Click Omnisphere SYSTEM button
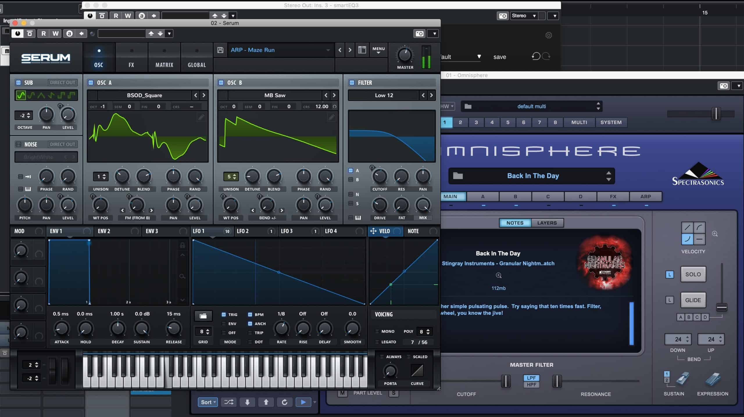This screenshot has width=744, height=417. pyautogui.click(x=611, y=122)
